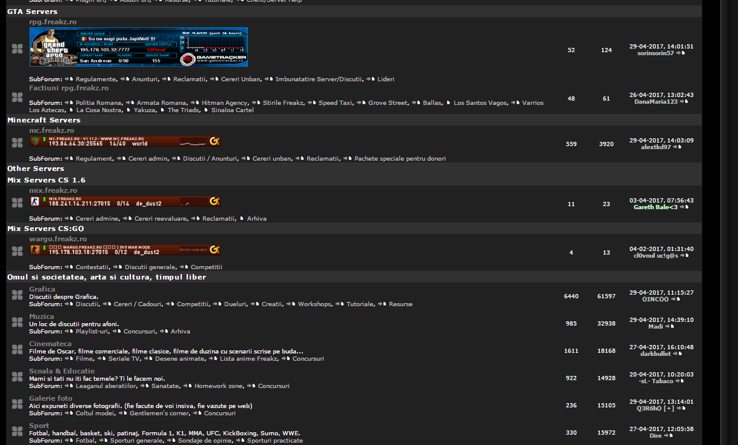
Task: Open the Other Servers category
Action: coord(36,169)
